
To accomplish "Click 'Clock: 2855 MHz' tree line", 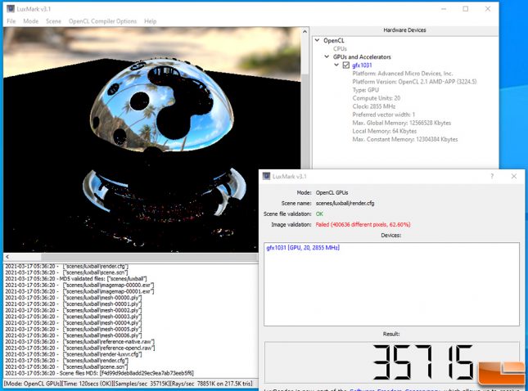I will click(374, 106).
